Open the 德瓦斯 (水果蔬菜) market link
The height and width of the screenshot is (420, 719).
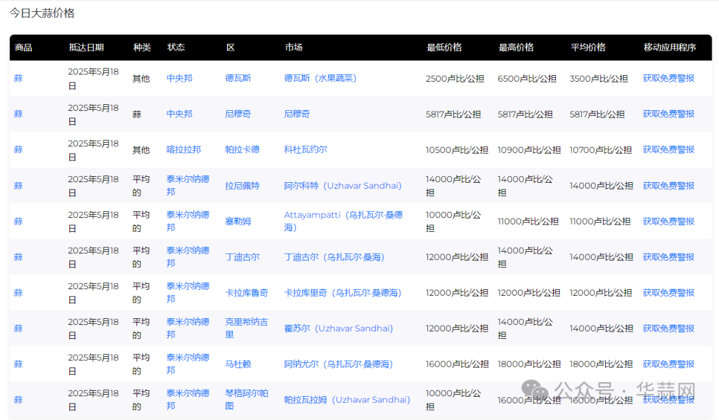coord(320,78)
